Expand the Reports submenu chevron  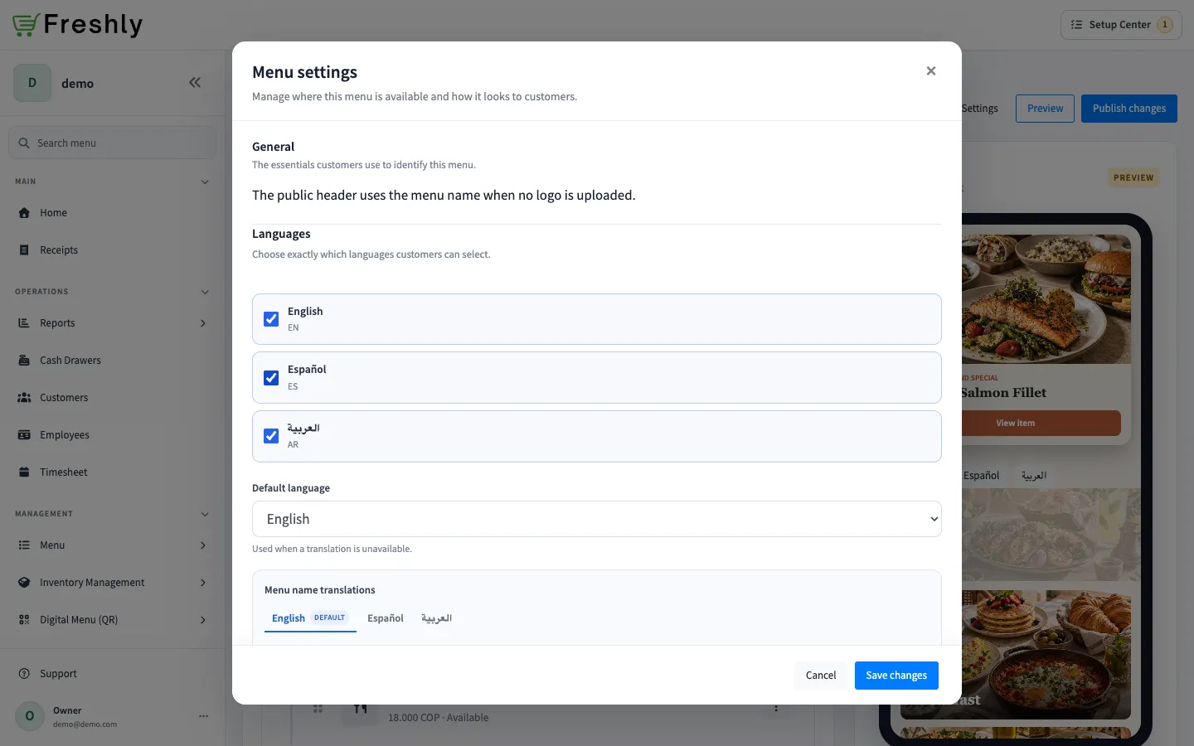203,323
